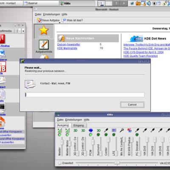Click the PC Speaker channel plug icon
The image size is (170, 170).
(x=137, y=130)
